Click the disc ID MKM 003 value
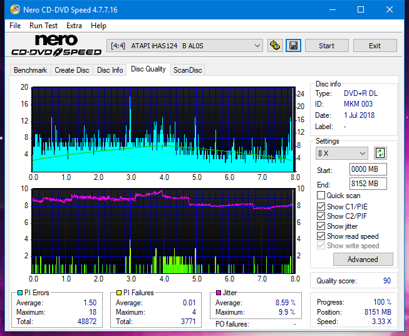 tap(358, 104)
